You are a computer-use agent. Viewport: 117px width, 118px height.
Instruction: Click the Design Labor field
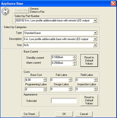coord(59,89)
